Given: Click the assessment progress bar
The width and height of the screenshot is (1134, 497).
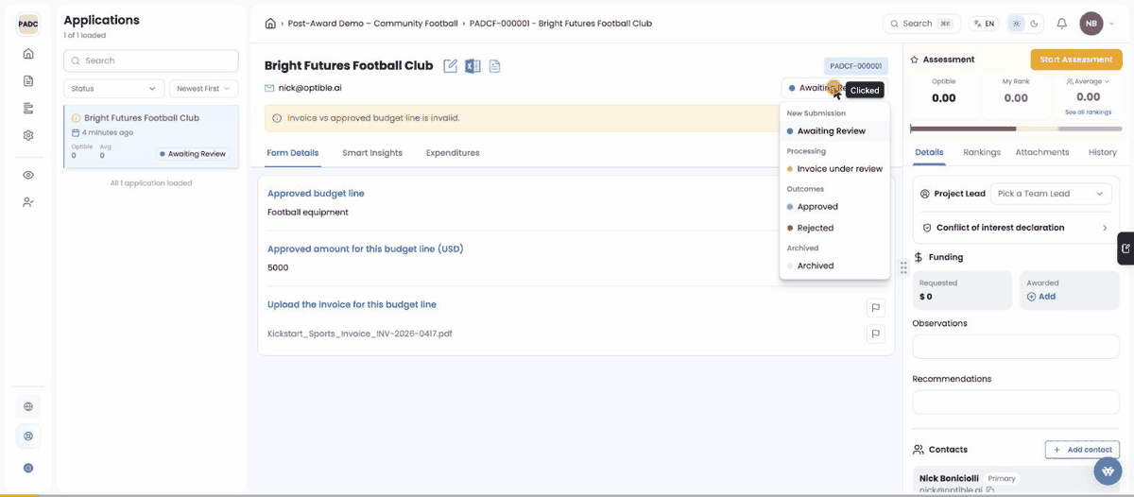Looking at the screenshot, I should pos(1014,129).
